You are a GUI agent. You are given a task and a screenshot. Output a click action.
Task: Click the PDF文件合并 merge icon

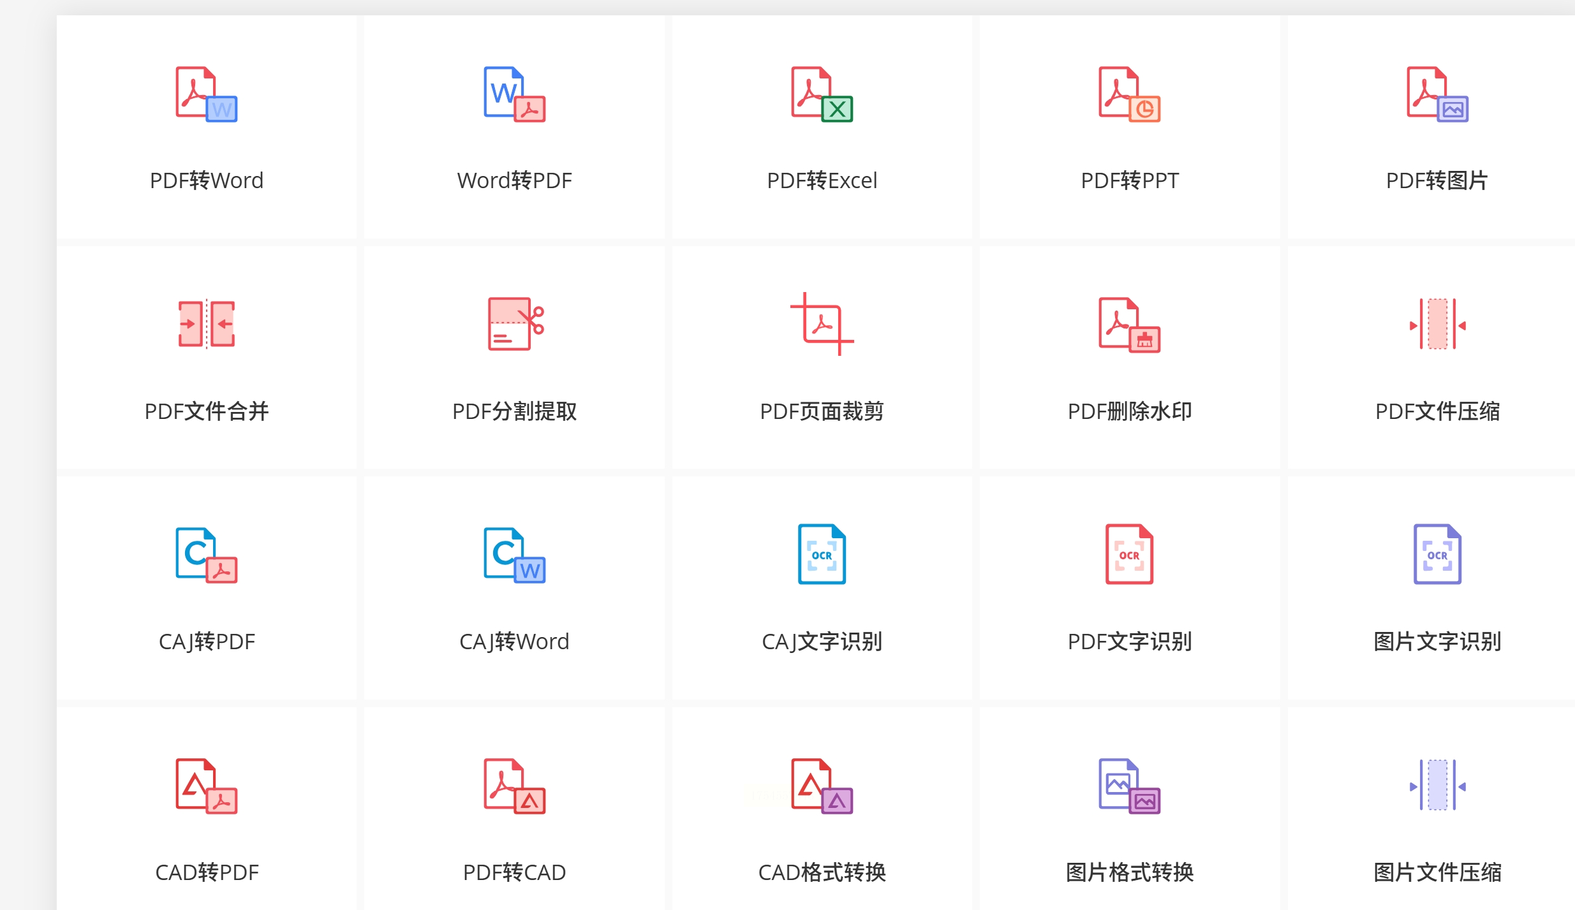[206, 324]
